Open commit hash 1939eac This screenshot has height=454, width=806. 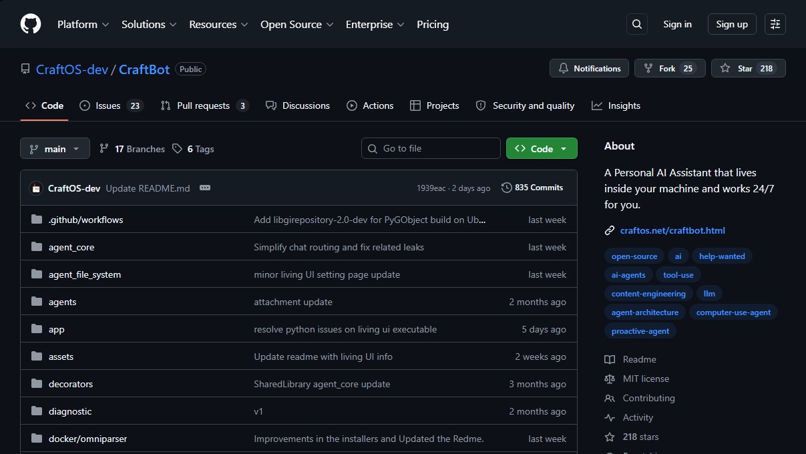[431, 188]
